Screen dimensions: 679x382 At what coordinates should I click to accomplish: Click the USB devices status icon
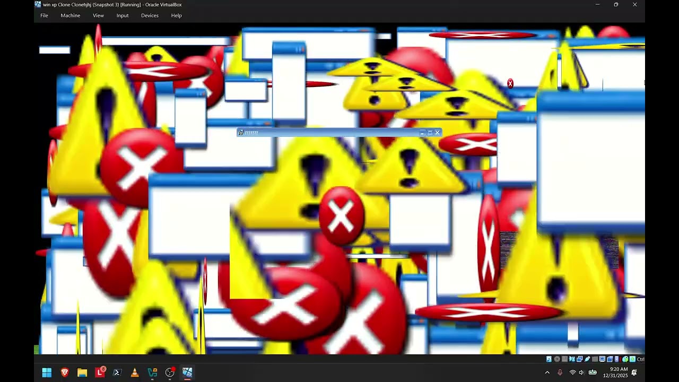[587, 359]
